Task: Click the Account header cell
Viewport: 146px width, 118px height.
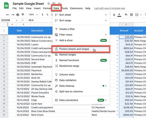Action: click(140, 31)
